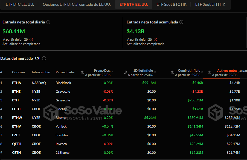Click the $115.72M net assets value
Image resolution: width=247 pixels, height=160 pixels.
[x=232, y=126]
